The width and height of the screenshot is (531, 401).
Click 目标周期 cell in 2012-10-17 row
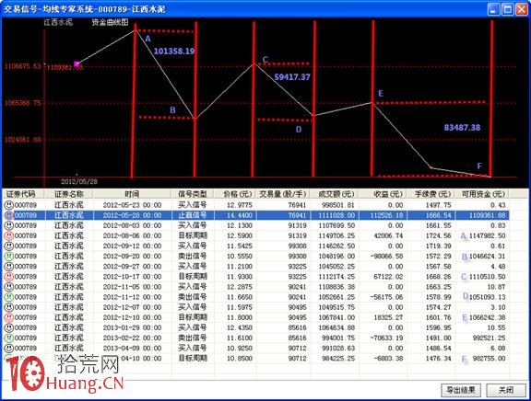(x=193, y=277)
